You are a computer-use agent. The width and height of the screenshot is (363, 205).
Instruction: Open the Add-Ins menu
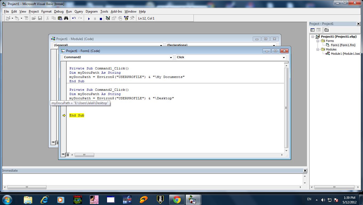click(x=116, y=11)
